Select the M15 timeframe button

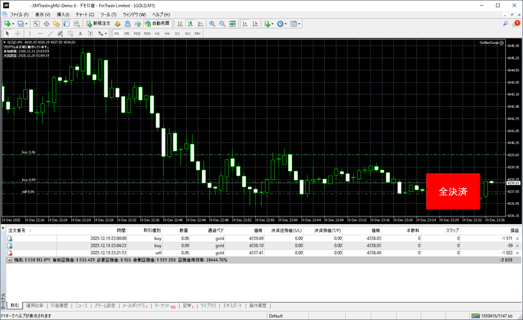click(137, 34)
